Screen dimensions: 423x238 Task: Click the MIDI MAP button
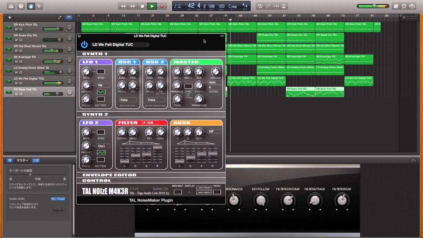point(177,192)
